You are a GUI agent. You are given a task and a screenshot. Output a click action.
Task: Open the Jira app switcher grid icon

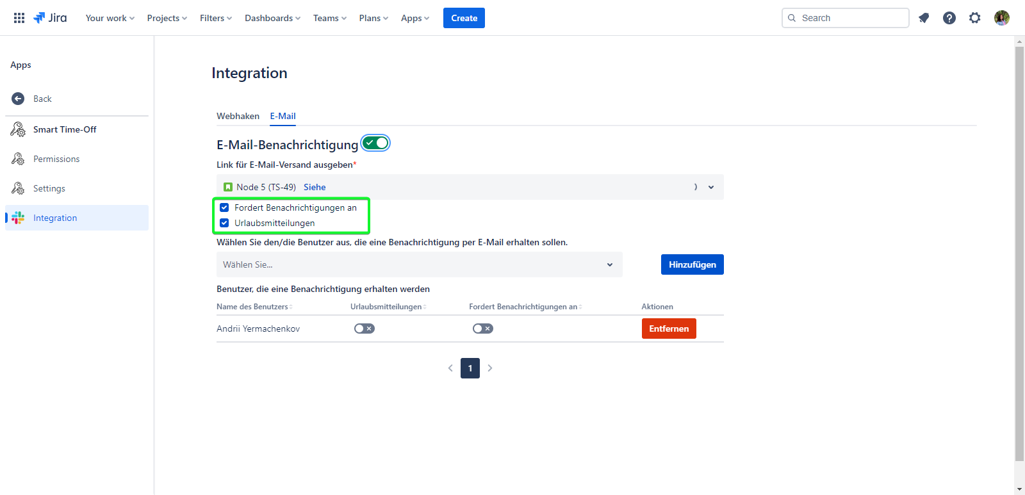(x=19, y=18)
